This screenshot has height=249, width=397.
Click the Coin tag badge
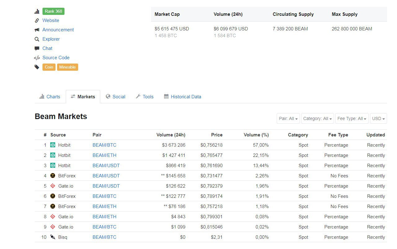(49, 67)
